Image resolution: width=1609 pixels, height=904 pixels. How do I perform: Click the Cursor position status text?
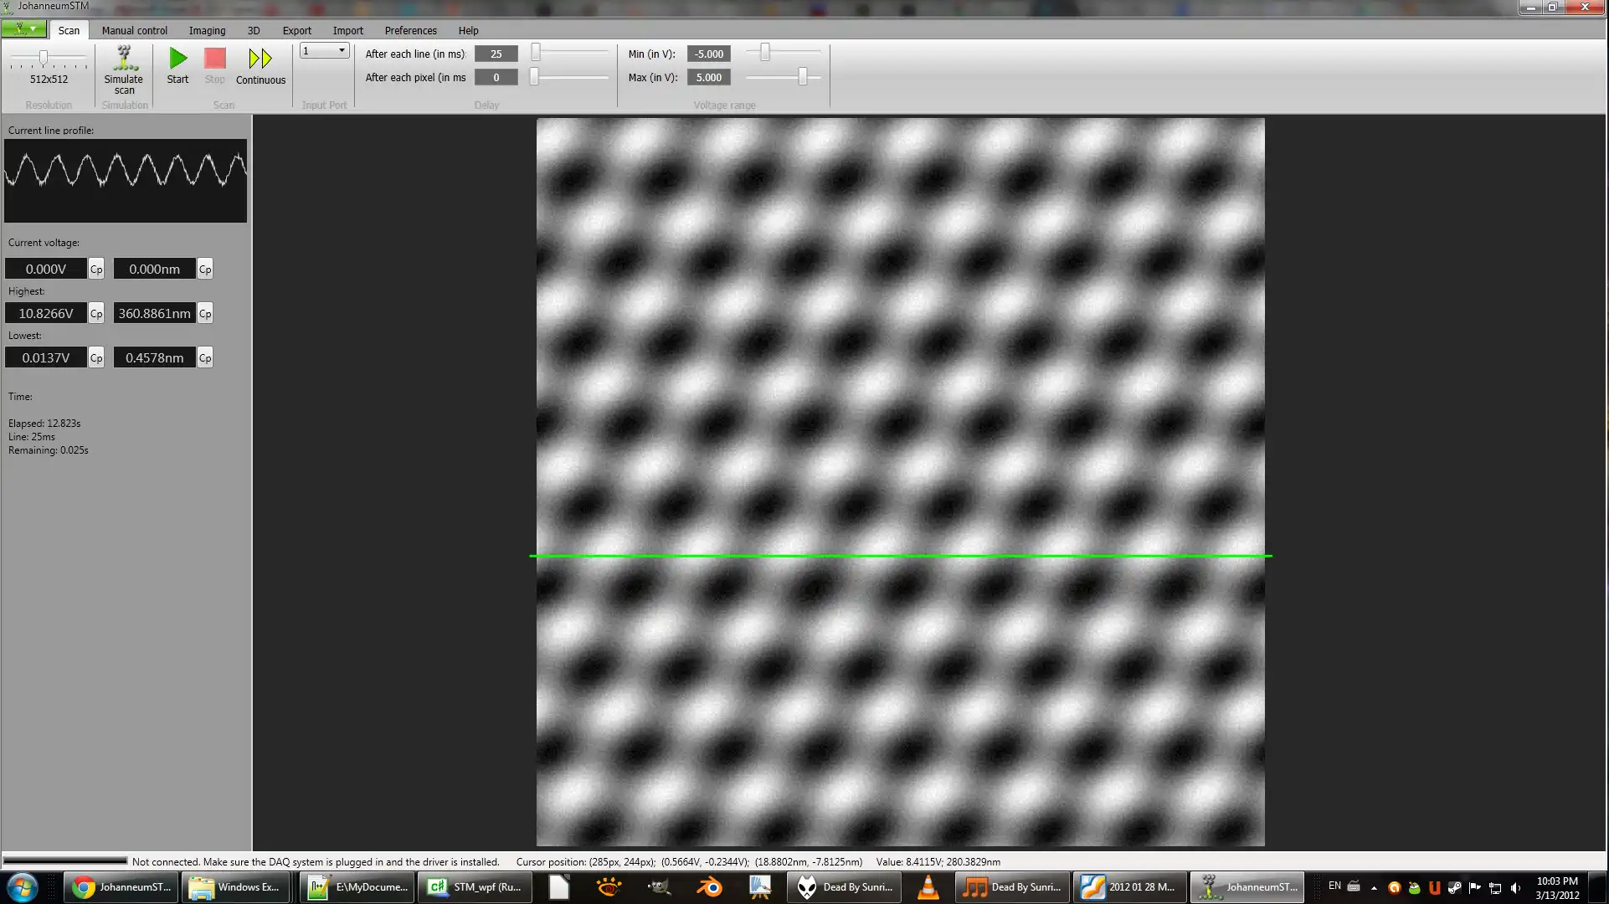[689, 861]
